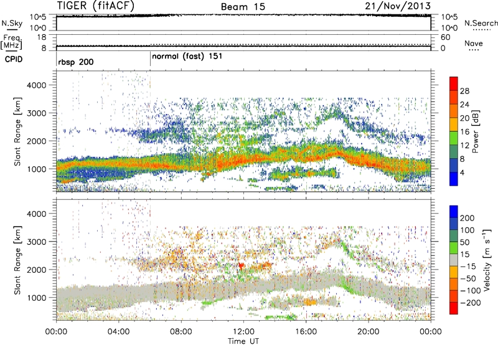Click the 04:00 time tick label
Viewport: 498px width, 345px height.
118,332
